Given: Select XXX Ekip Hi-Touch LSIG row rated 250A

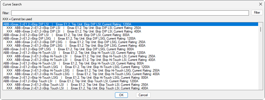Looking at the screenshot, I should [131, 70].
